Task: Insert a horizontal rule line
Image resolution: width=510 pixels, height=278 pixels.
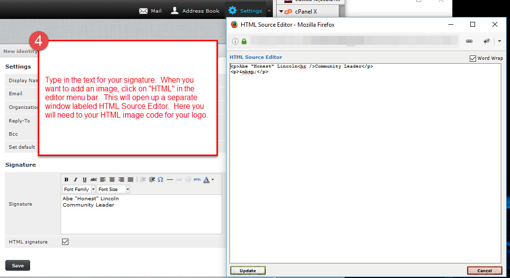Action: point(170,180)
